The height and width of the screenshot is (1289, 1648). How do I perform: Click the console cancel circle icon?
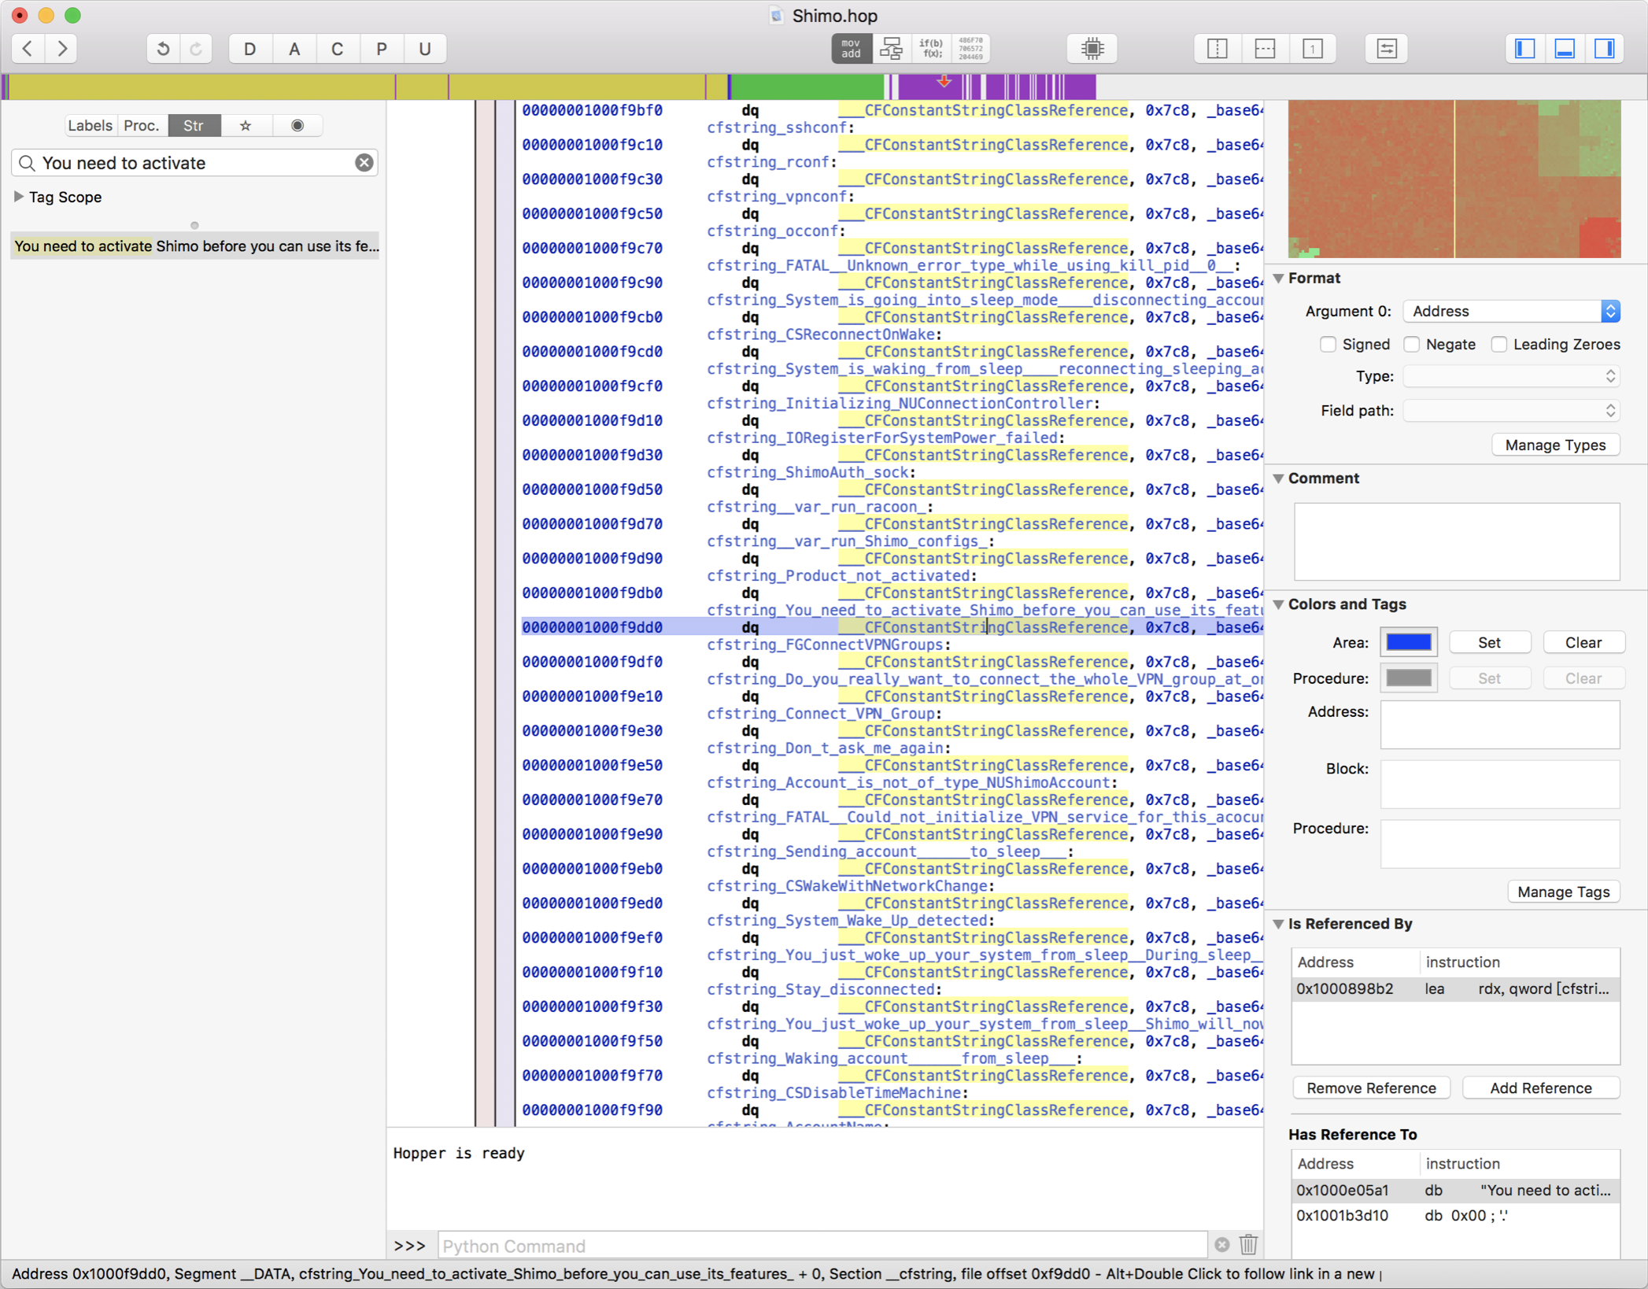click(1221, 1245)
